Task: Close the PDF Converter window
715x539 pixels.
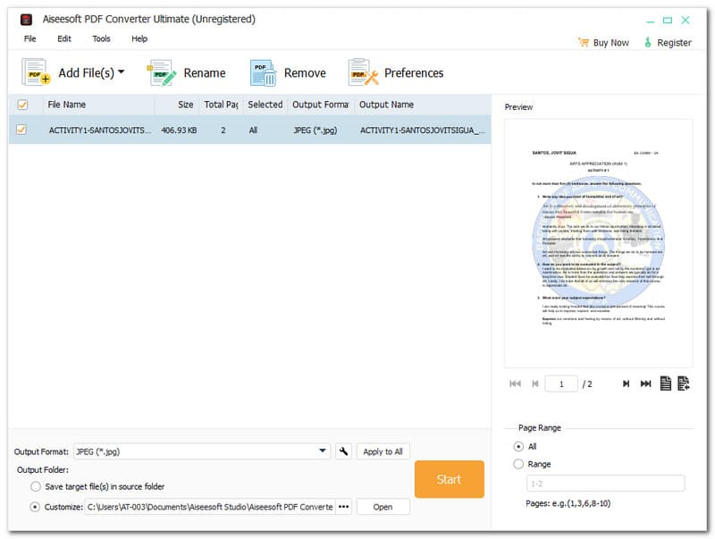Action: [686, 20]
